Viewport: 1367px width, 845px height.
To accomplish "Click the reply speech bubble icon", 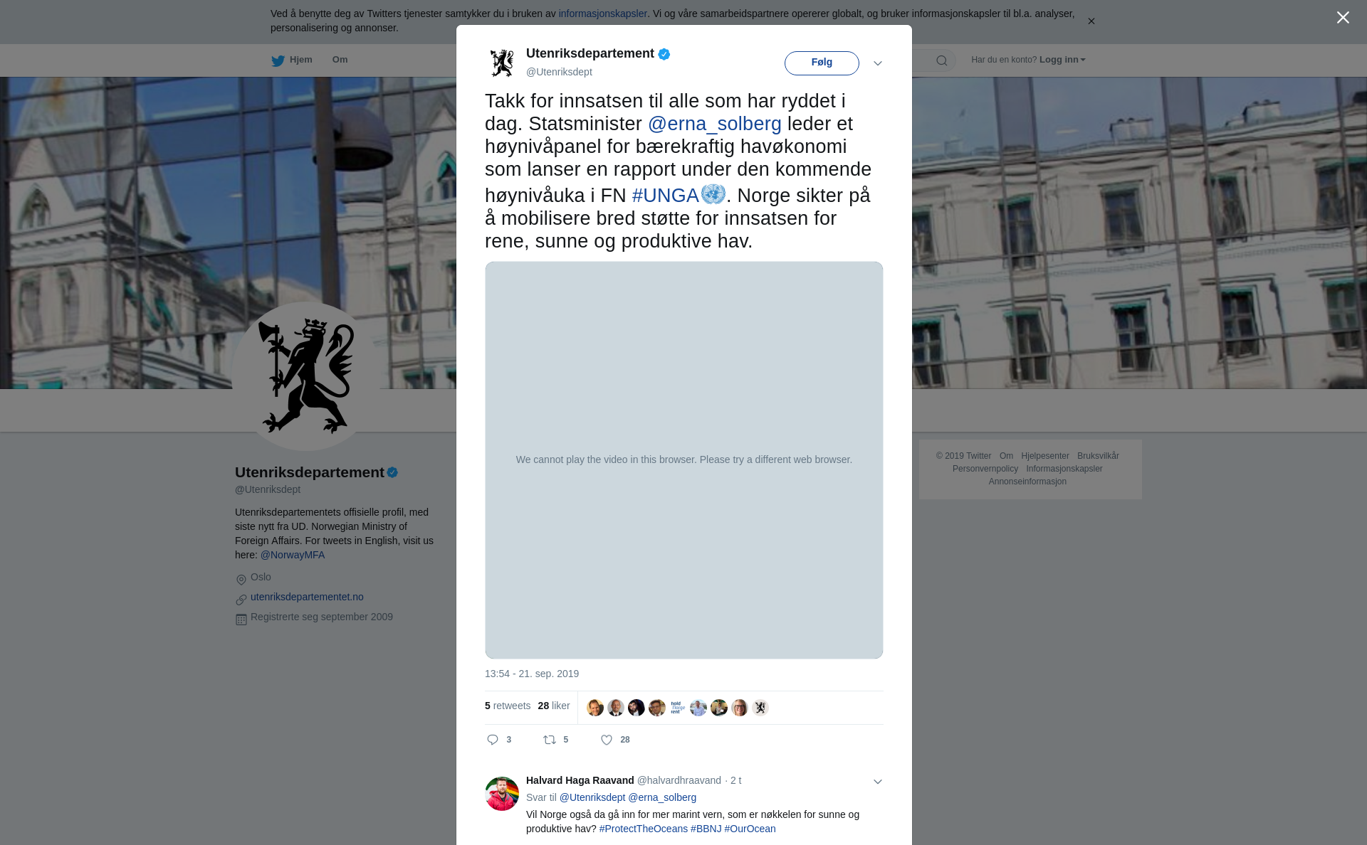I will click(x=493, y=740).
